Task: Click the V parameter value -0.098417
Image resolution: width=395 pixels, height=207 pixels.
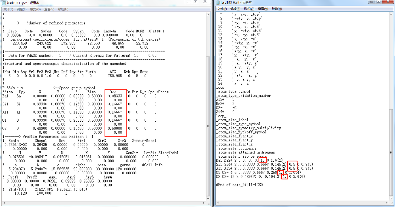Action: click(x=38, y=157)
